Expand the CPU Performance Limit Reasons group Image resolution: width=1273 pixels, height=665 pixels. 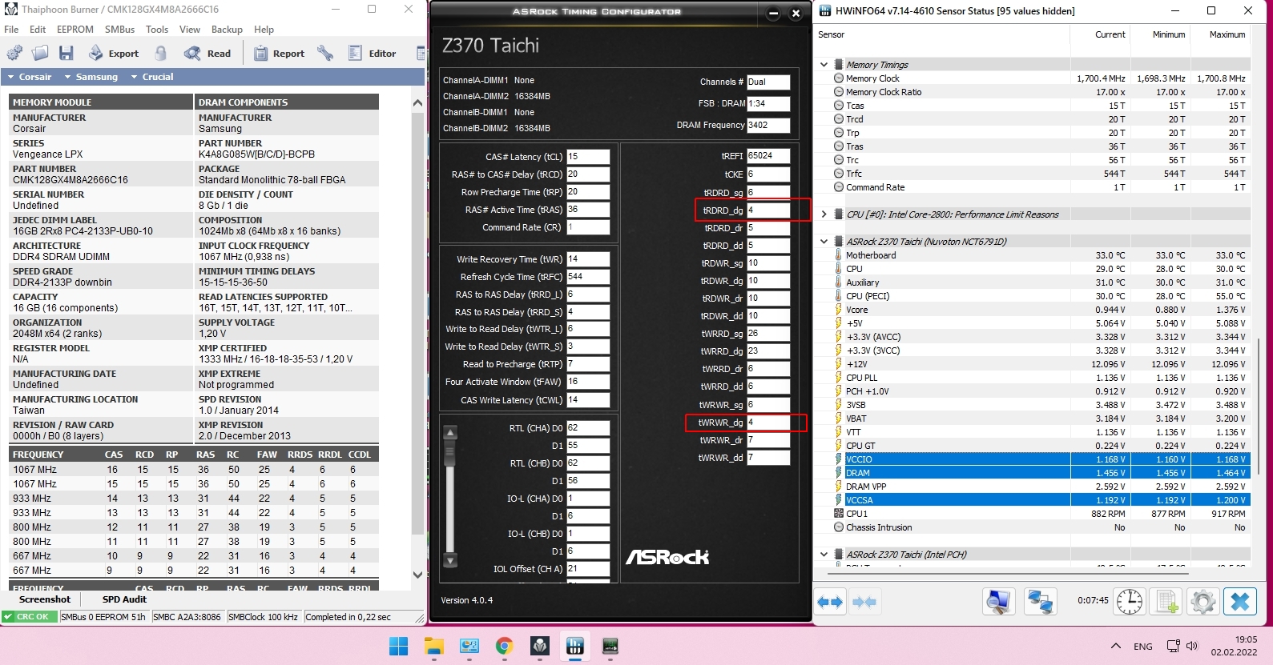coord(824,214)
